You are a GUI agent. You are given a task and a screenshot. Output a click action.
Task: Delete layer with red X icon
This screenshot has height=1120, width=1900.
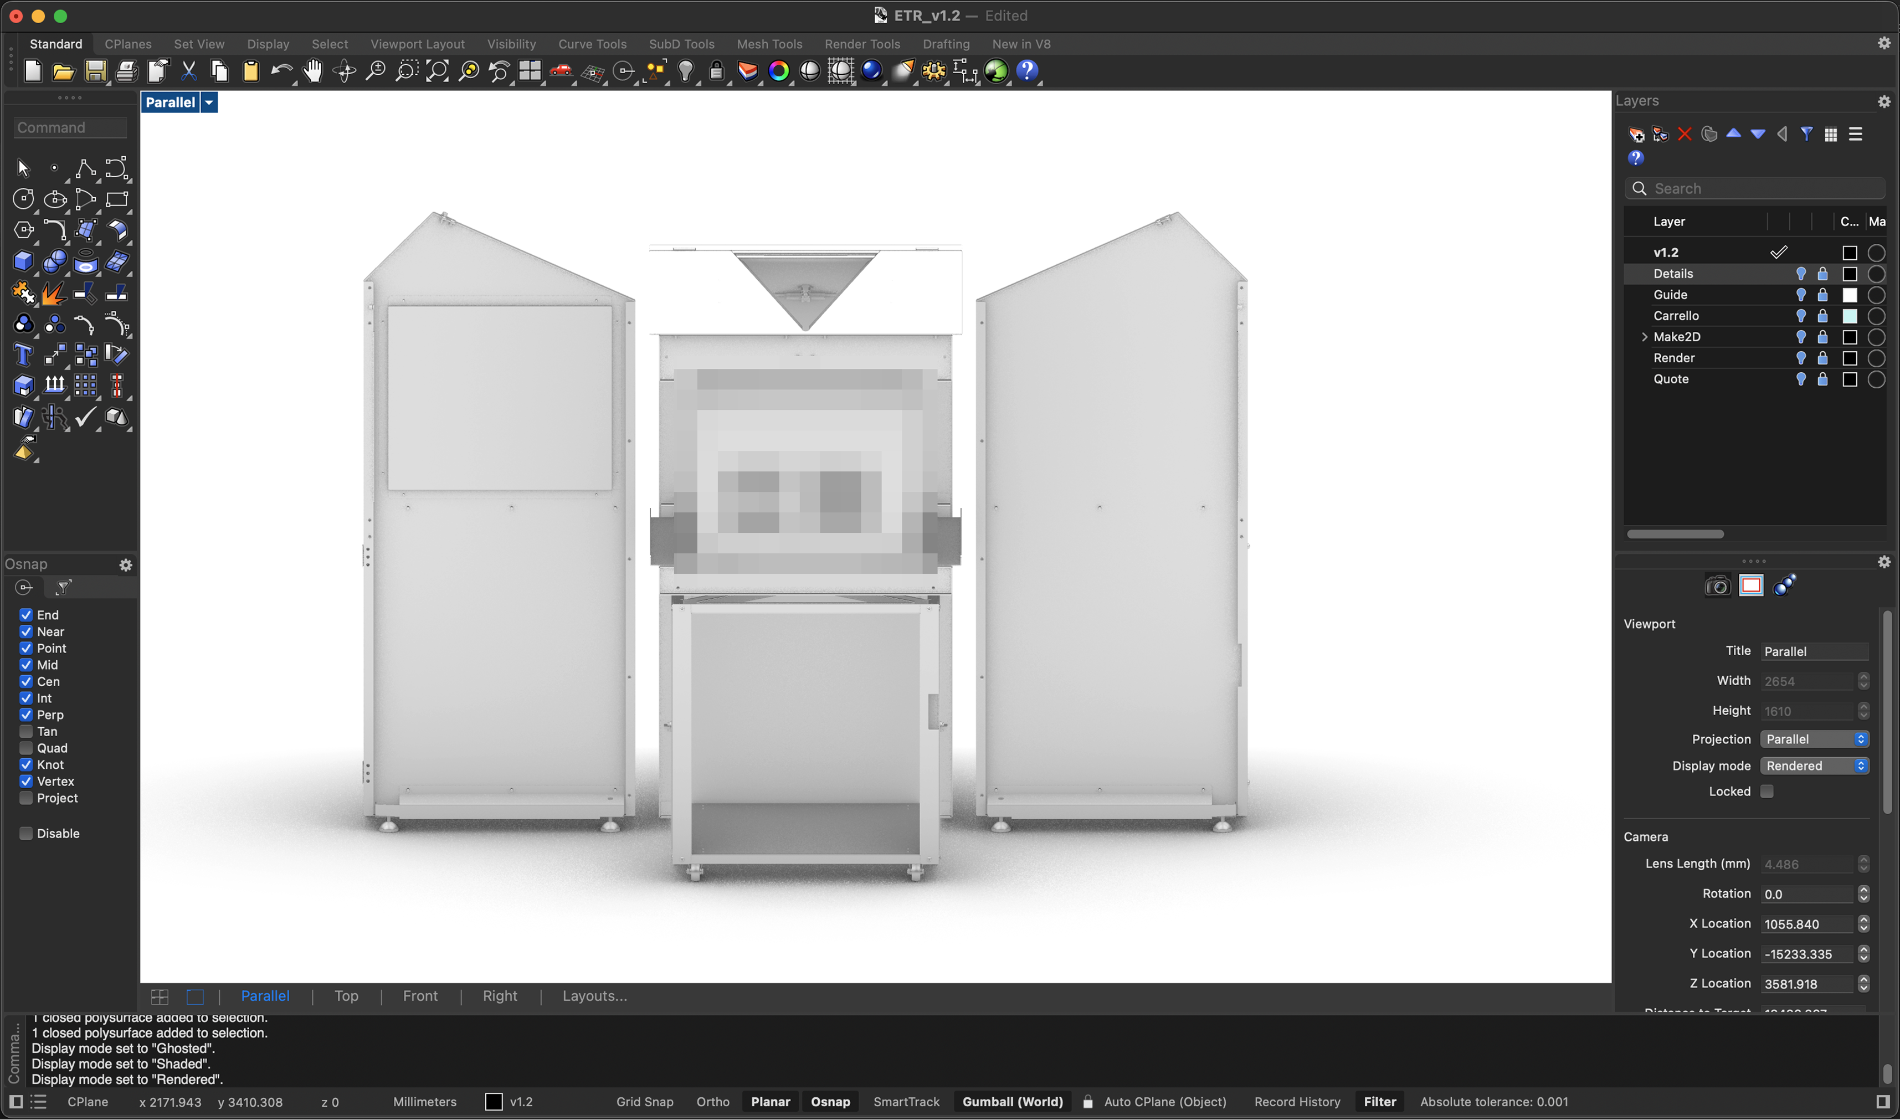pos(1684,135)
